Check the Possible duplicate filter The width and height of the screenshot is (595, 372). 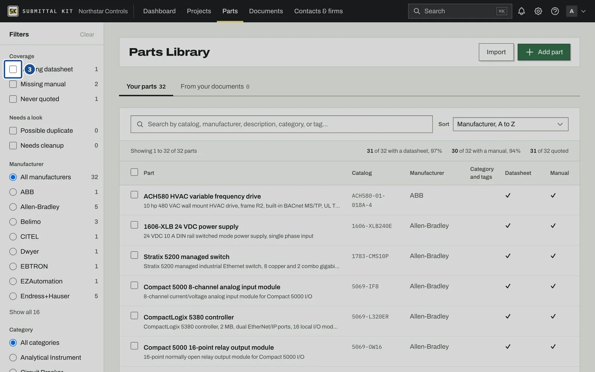click(x=13, y=131)
